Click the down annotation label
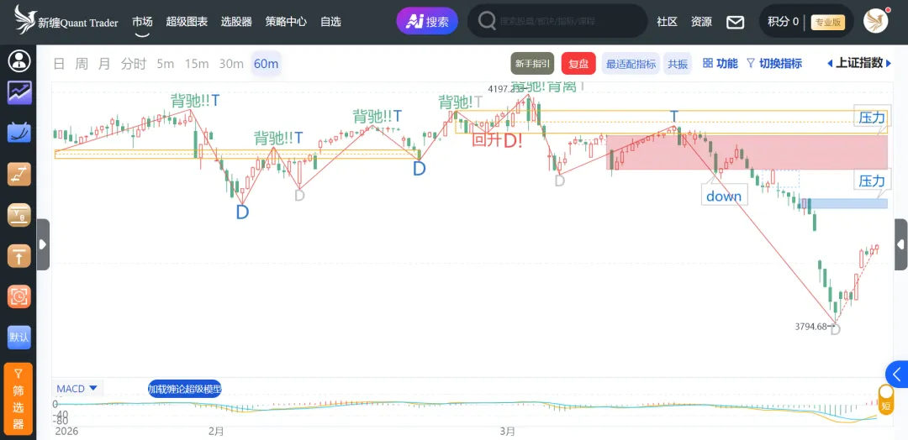The width and height of the screenshot is (908, 440). 724,196
